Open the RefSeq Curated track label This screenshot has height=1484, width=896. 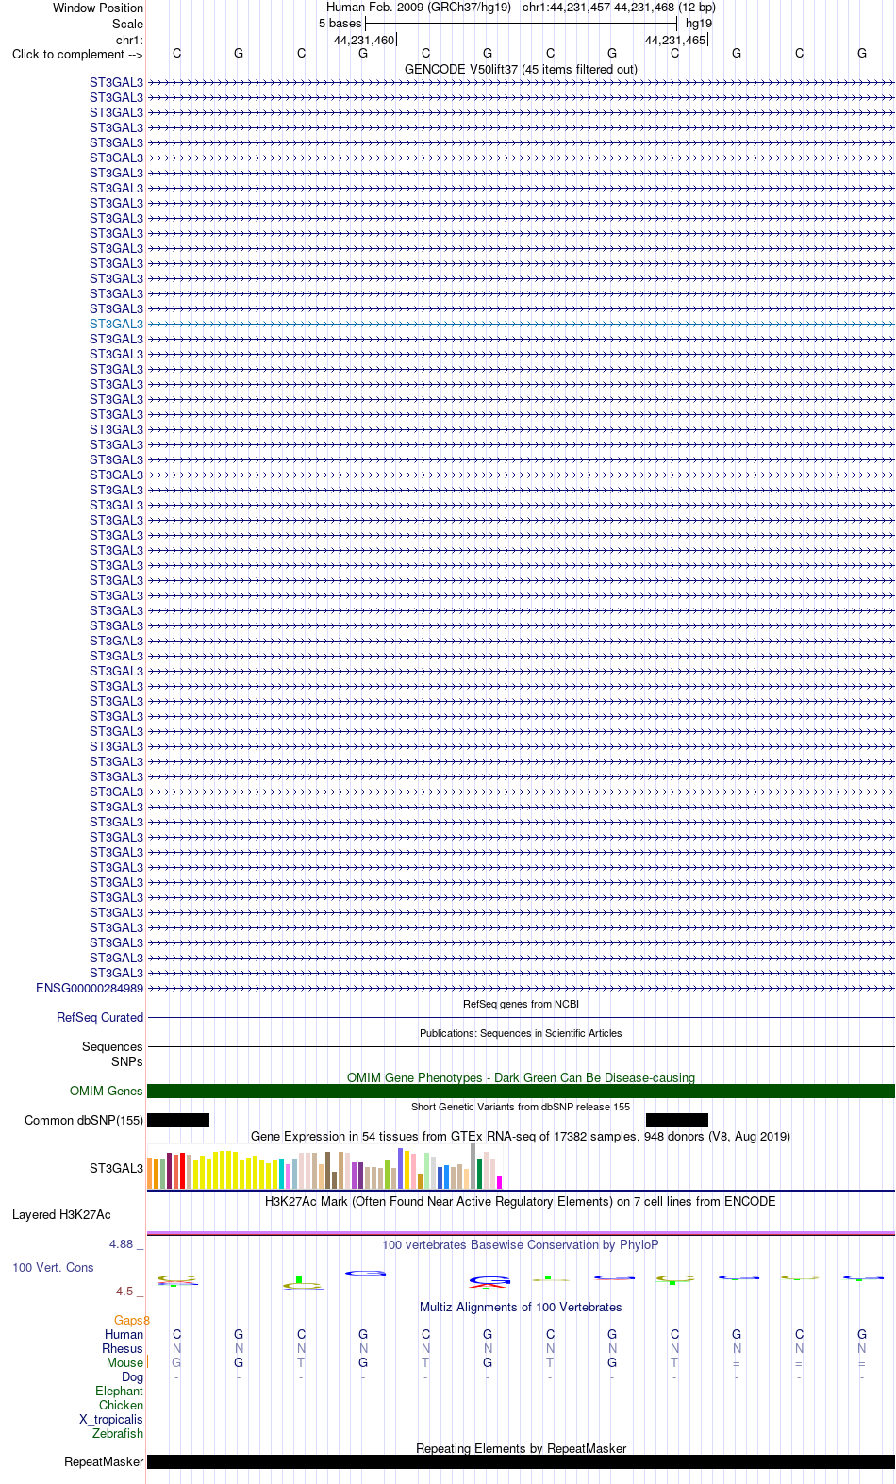pos(100,1017)
